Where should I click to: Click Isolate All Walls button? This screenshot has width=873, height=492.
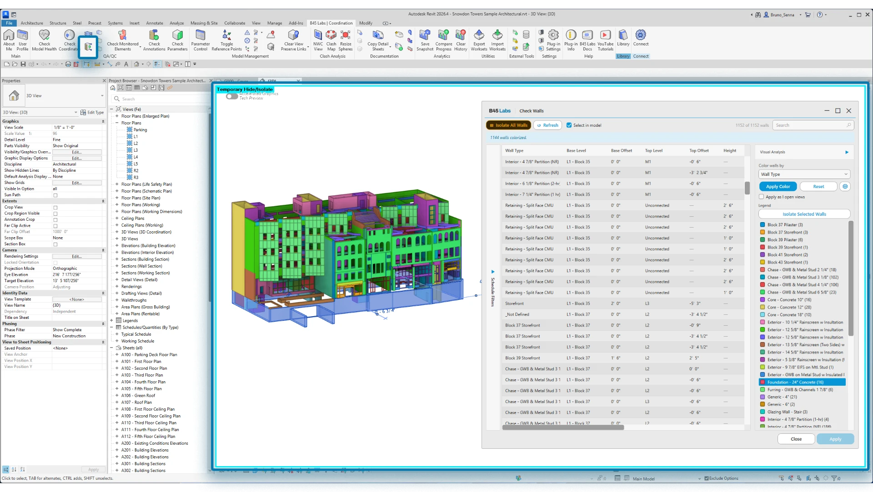508,125
